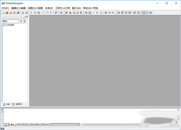Minimize the PowerDesigner window

(157, 3)
